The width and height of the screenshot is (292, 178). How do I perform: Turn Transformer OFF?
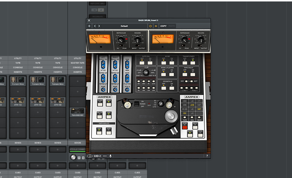(x=185, y=62)
